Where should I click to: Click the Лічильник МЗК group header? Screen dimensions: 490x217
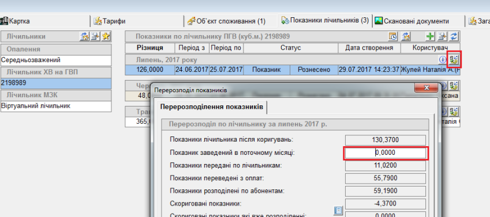pos(56,95)
